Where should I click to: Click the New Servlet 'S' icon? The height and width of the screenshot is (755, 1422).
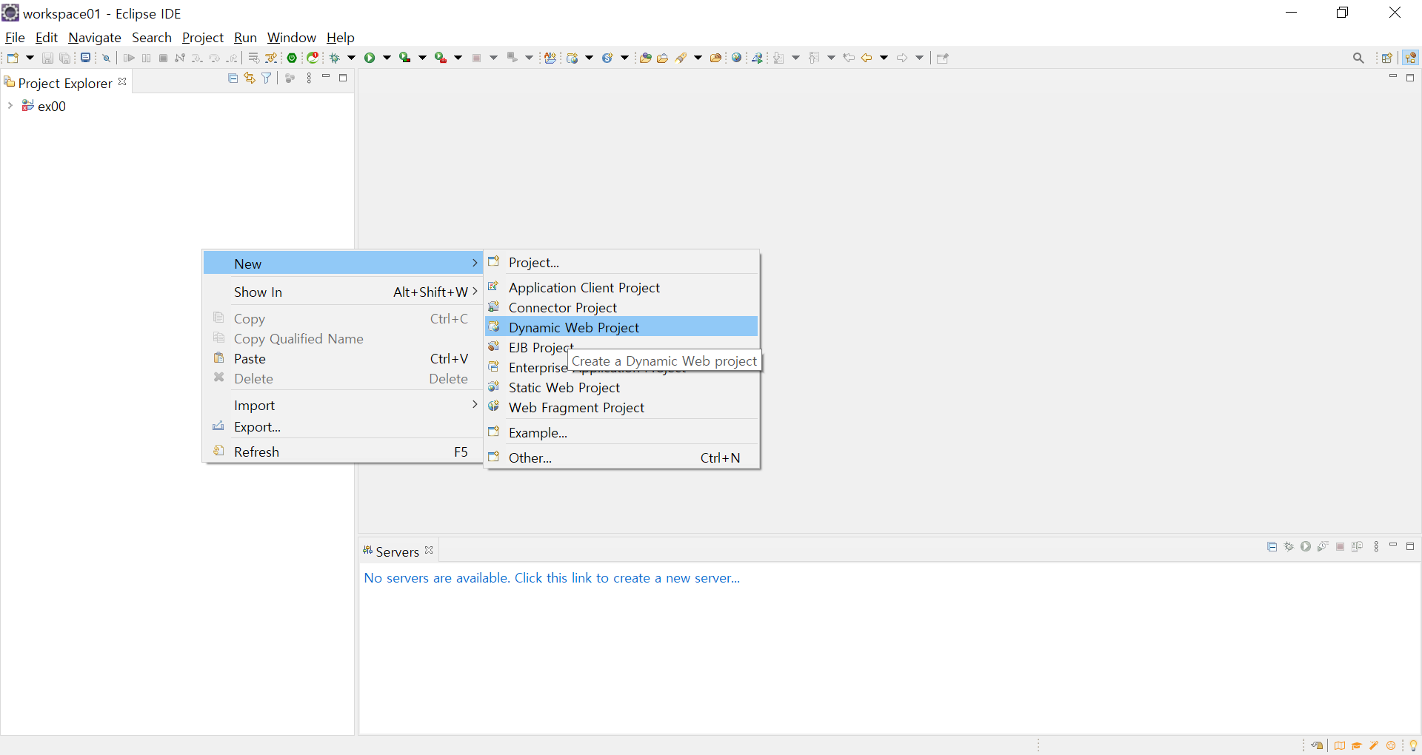[607, 58]
